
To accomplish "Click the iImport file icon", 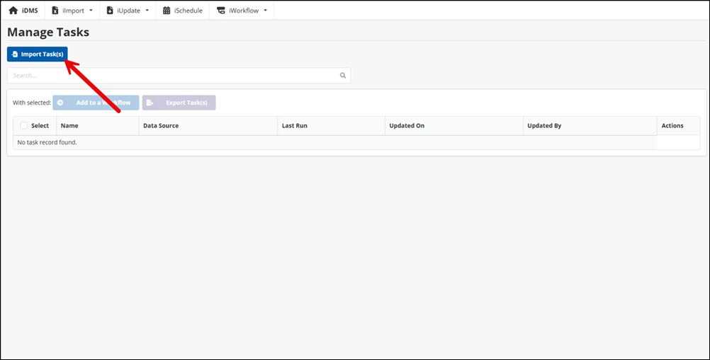I will [55, 11].
